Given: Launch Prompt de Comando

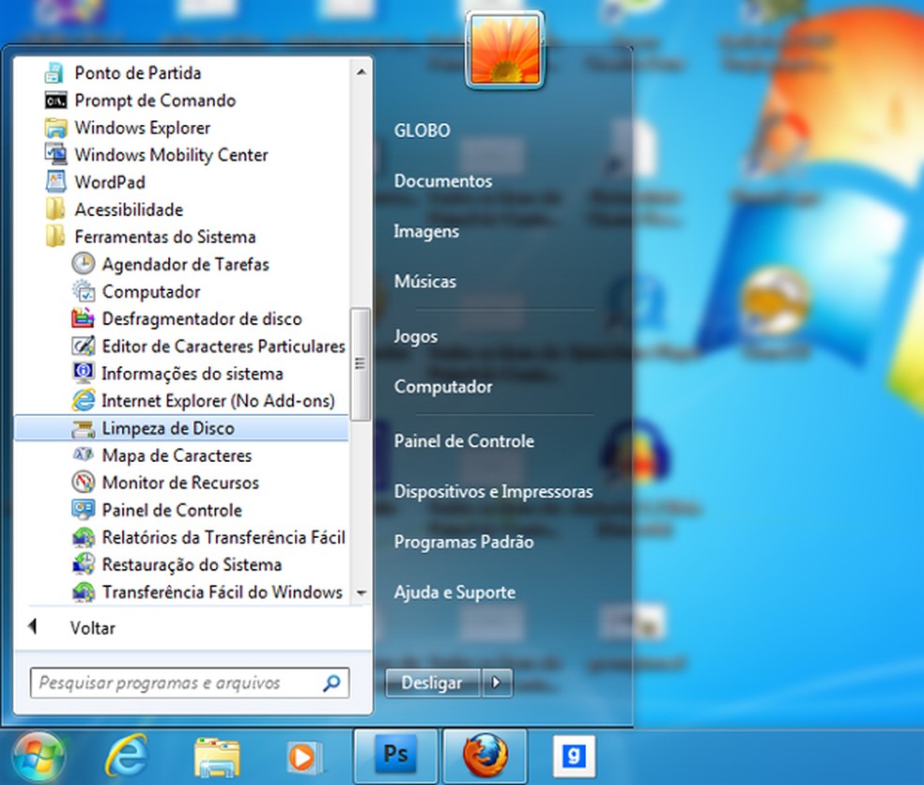Looking at the screenshot, I should point(155,100).
